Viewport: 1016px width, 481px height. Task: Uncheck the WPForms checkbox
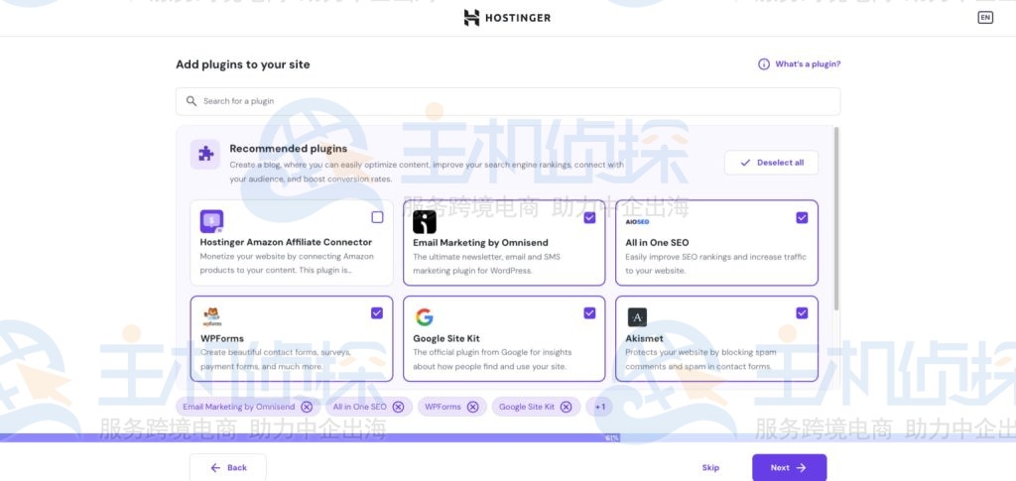click(377, 313)
